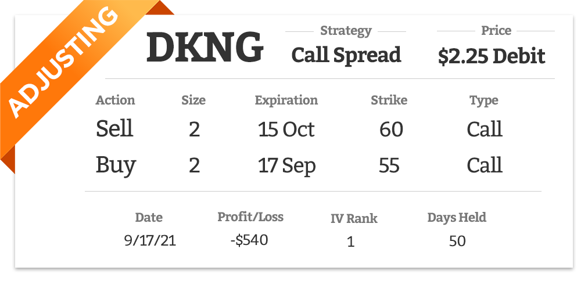588x281 pixels.
Task: Select the 60 strike value
Action: 391,129
